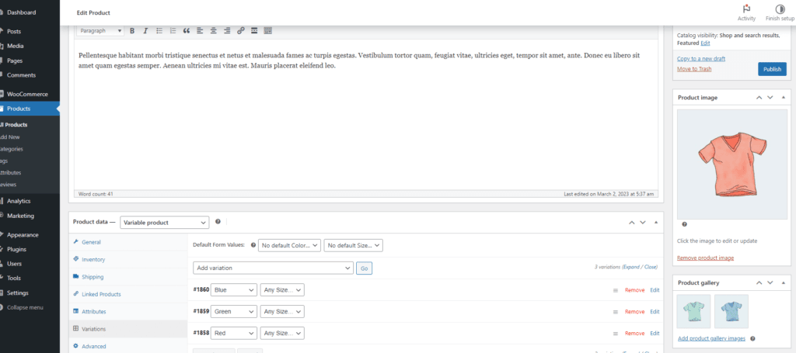The image size is (796, 353).
Task: Collapse the Product gallery panel
Action: pyautogui.click(x=784, y=282)
